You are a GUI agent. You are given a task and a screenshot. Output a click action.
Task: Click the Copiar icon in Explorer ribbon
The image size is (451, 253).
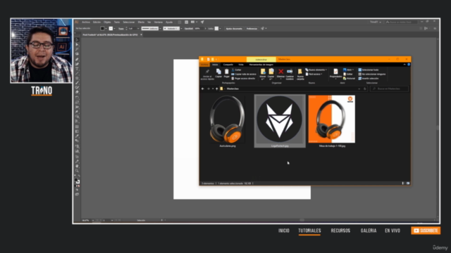tap(218, 72)
